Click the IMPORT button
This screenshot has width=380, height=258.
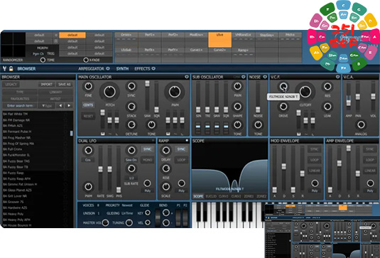pyautogui.click(x=47, y=85)
